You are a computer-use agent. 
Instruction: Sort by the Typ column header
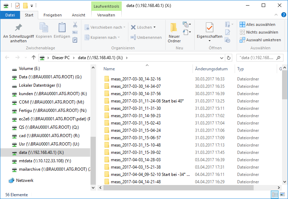240,69
